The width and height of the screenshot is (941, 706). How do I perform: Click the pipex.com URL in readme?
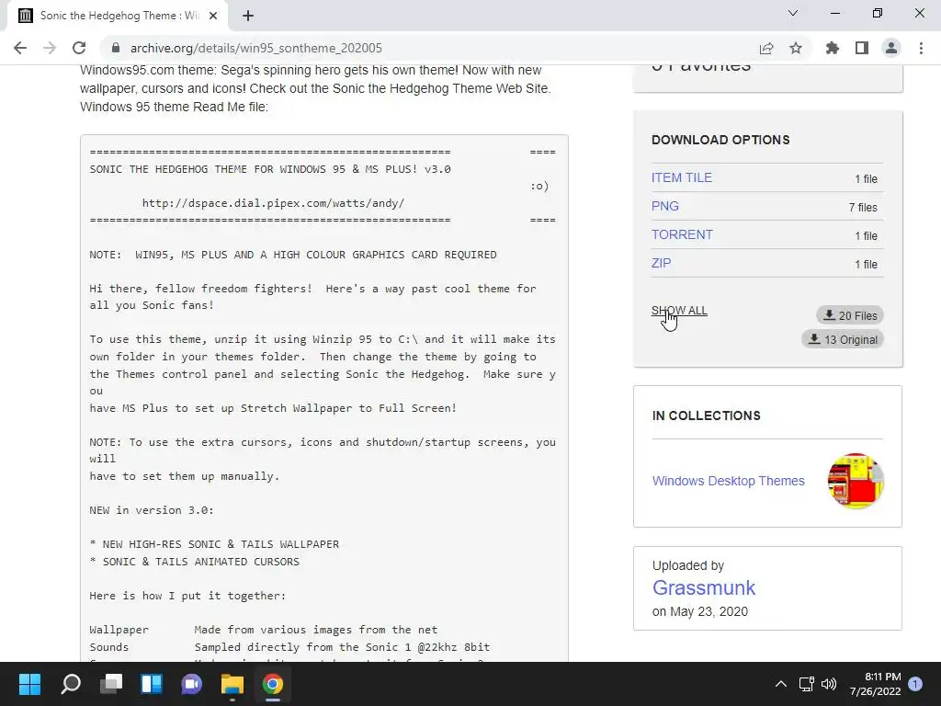point(273,203)
